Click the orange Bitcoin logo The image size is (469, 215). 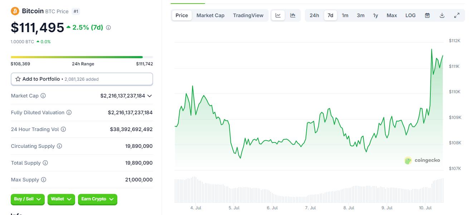point(15,11)
